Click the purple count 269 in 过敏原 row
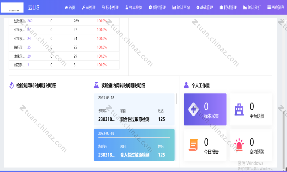The width and height of the screenshot is (287, 172). [x=30, y=21]
